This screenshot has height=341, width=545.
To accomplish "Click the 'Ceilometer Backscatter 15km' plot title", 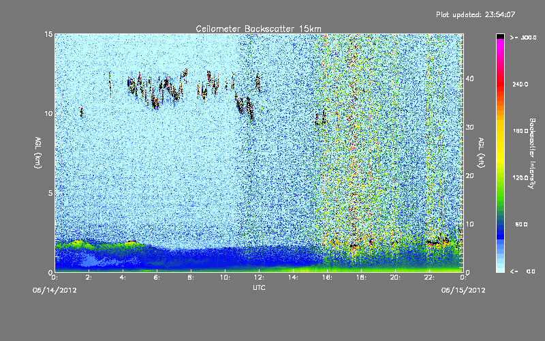I will pos(258,29).
